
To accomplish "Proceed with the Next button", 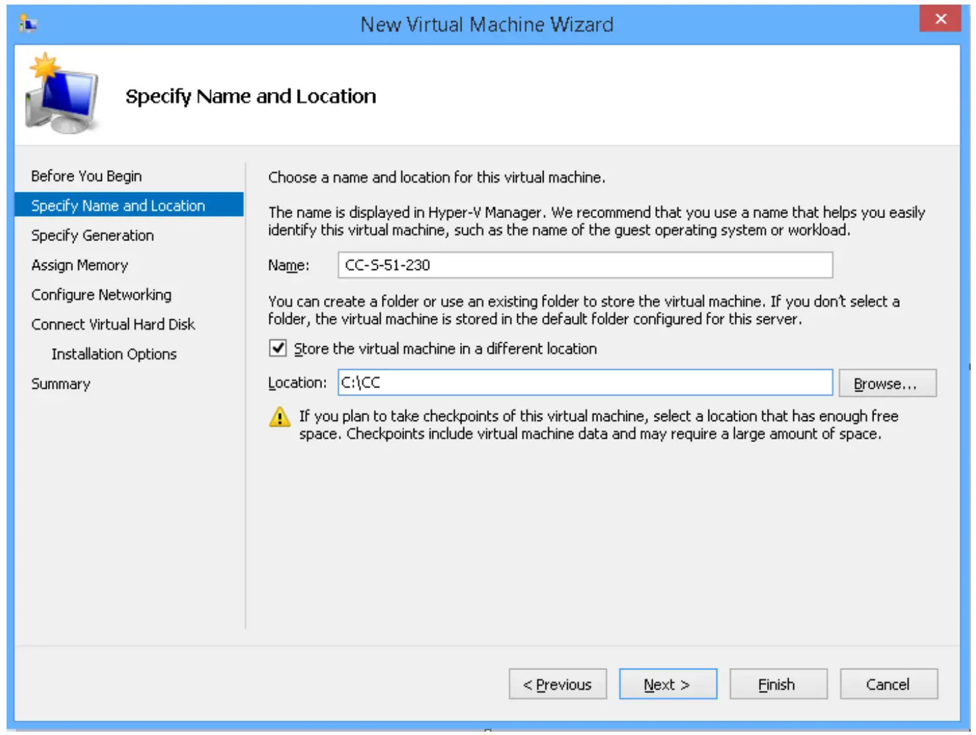I will [x=668, y=684].
